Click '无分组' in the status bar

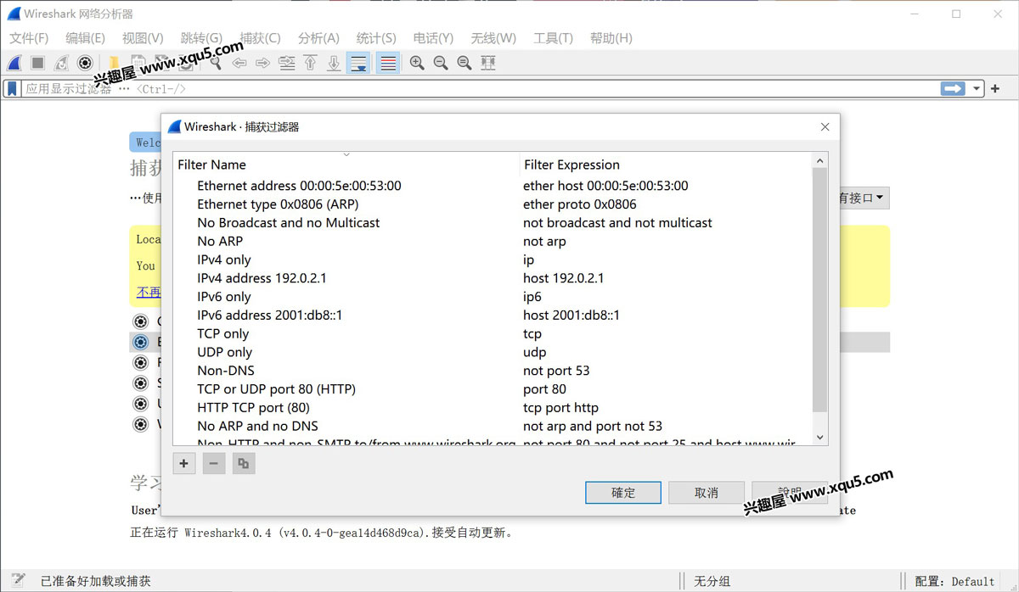pyautogui.click(x=712, y=582)
